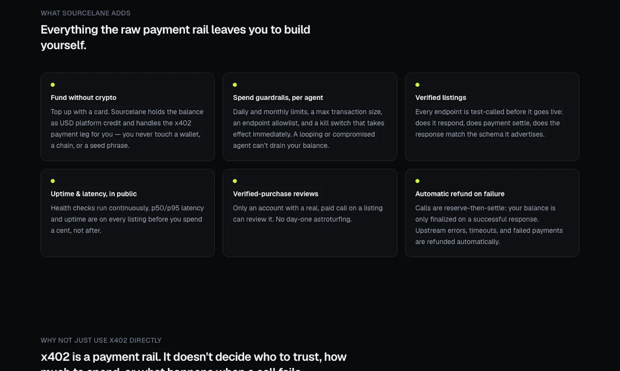This screenshot has height=371, width=620.
Task: Click the Verified-purchase reviews heading
Action: 276,194
